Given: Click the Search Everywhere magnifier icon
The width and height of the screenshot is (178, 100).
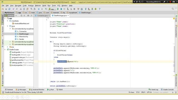Looking at the screenshot, I should coord(173,9).
